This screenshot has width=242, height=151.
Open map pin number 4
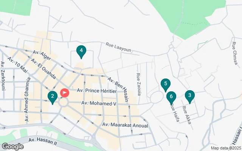(81, 52)
